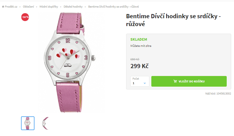Navigate to Dětské hodinky category
Screen dimensions: 234x136
(73, 6)
